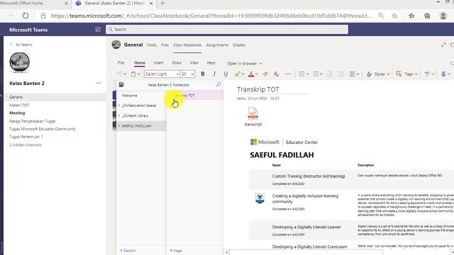Click the Teams search box
This screenshot has width=454, height=255.
(227, 30)
